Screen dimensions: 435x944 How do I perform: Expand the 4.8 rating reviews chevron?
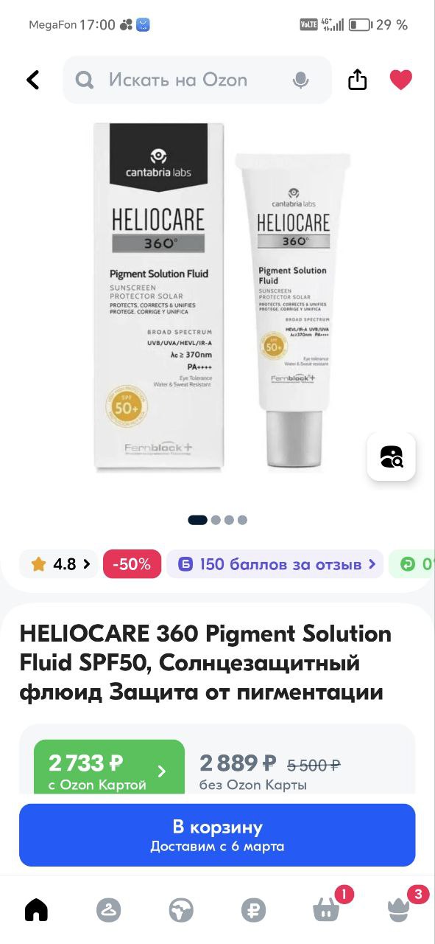(x=87, y=564)
